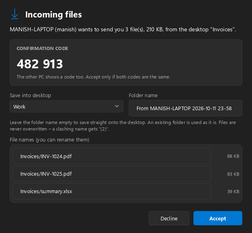Click the 39 KB size label
252x233 pixels.
[233, 192]
